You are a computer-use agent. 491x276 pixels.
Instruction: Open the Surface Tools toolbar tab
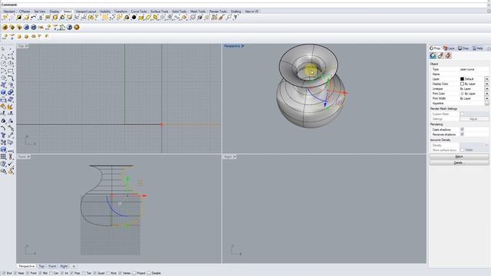pyautogui.click(x=160, y=11)
